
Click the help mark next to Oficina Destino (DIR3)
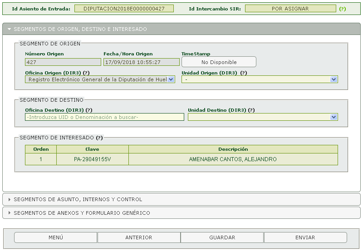pos(89,110)
